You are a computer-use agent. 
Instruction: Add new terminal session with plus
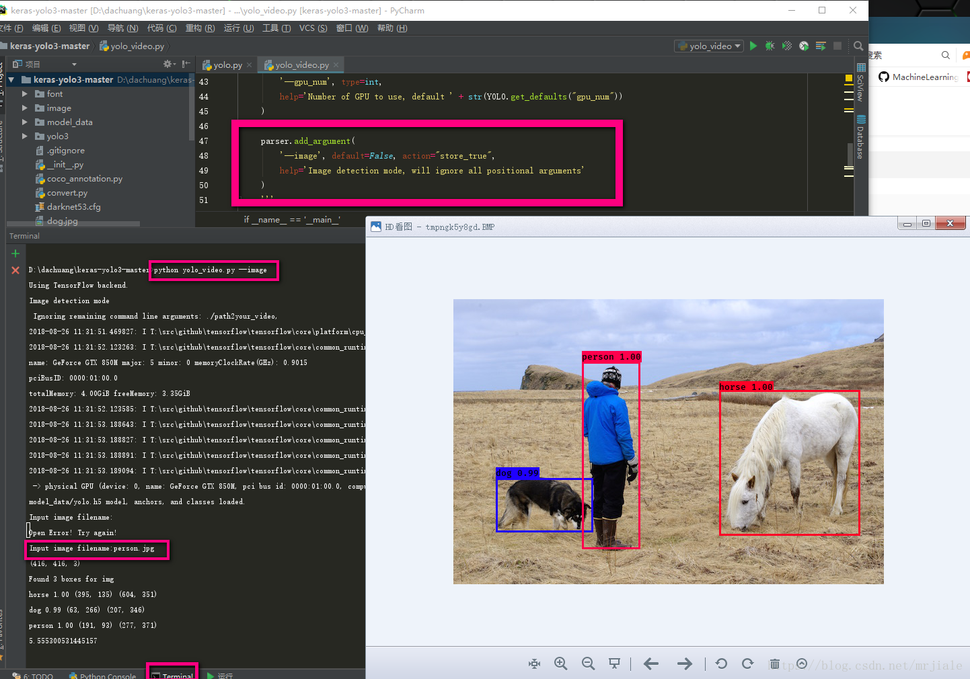click(15, 253)
